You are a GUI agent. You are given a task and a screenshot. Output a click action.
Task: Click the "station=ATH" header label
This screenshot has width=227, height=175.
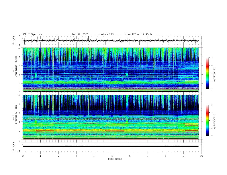[x=106, y=34]
